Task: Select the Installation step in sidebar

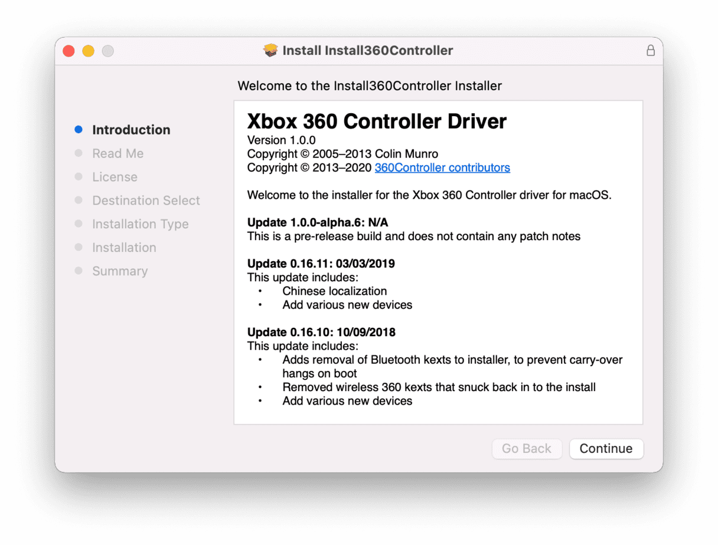Action: (124, 248)
